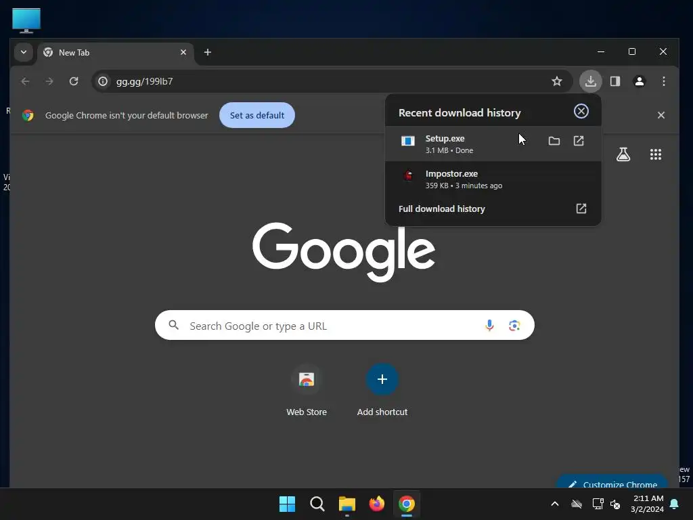Open notification bell icon
This screenshot has height=520, width=693.
tap(675, 504)
